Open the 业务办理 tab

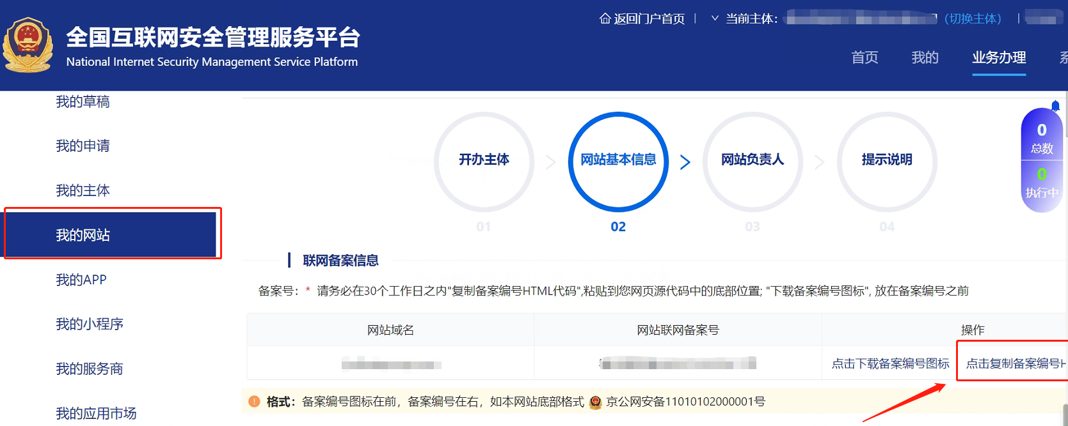click(998, 57)
